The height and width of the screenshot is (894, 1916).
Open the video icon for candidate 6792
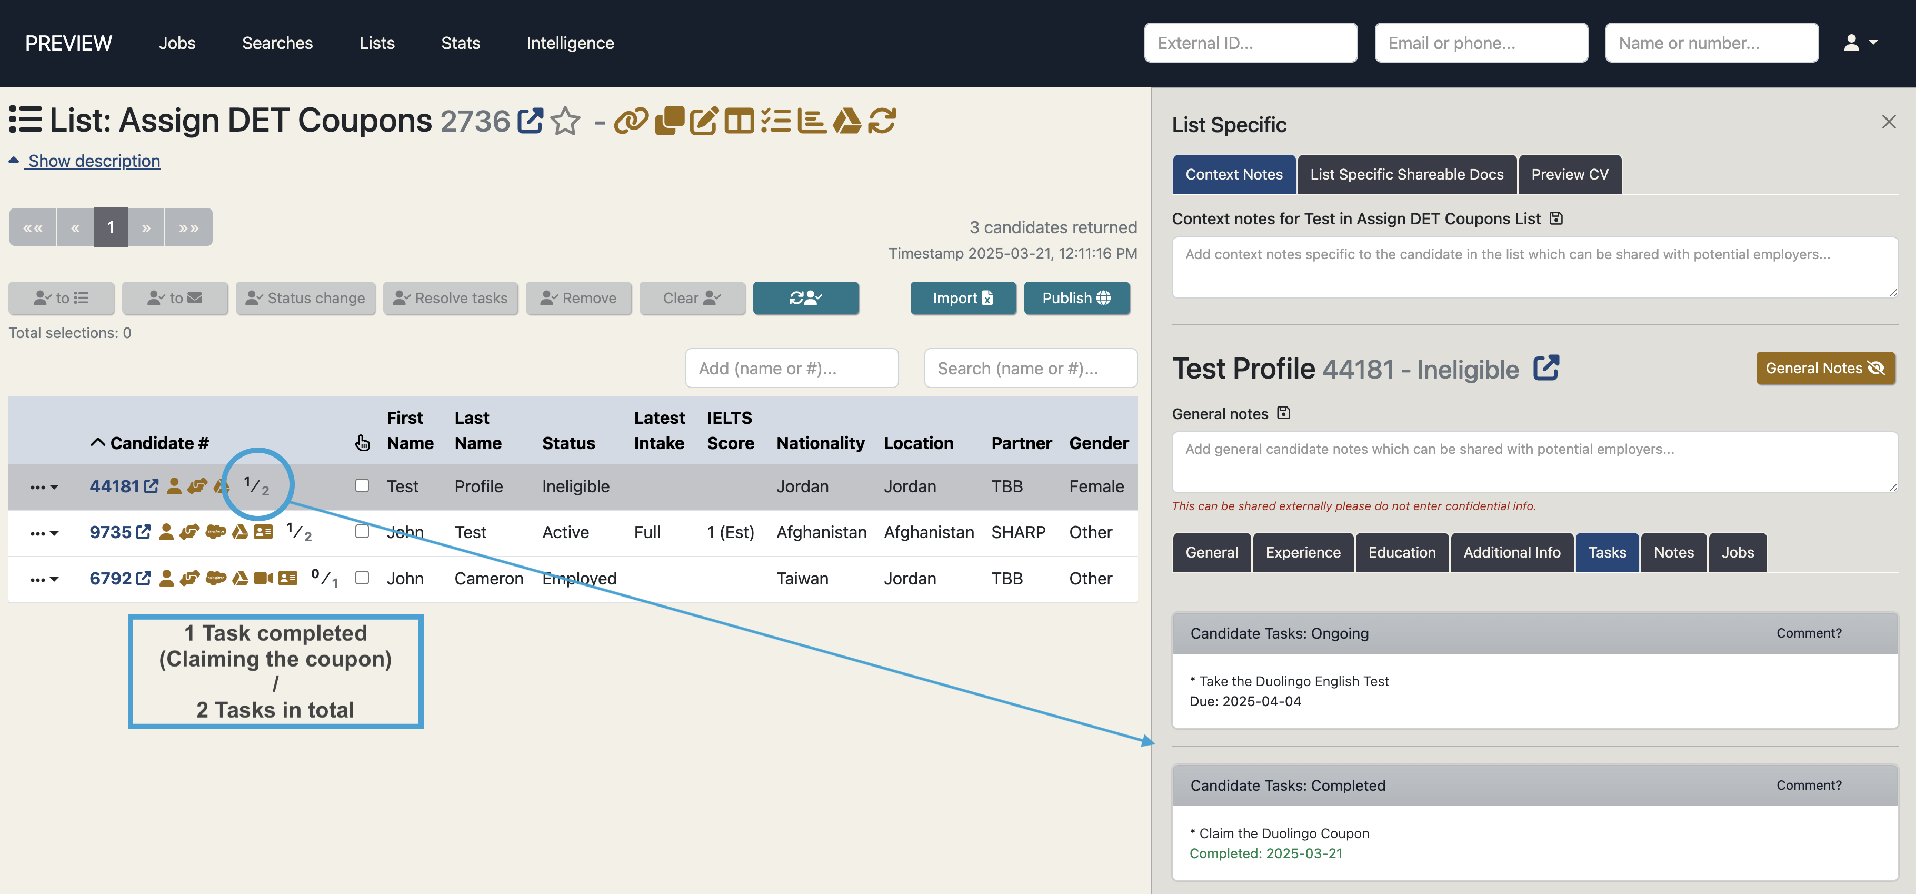[x=265, y=579]
